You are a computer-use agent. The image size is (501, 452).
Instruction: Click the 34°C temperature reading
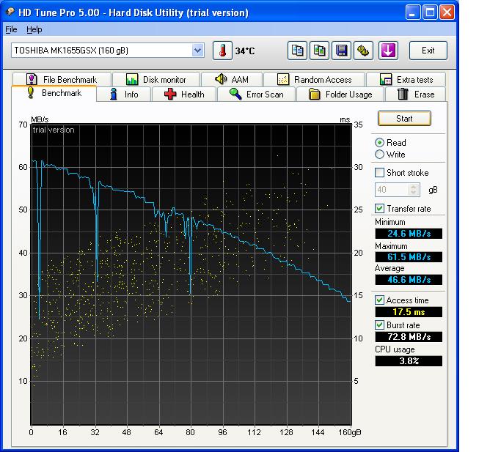(x=245, y=51)
